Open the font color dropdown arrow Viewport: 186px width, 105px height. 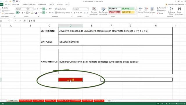click(x=38, y=13)
